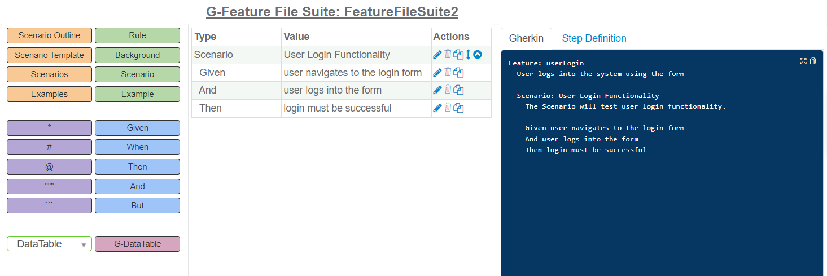Click the Actions column header
The width and height of the screenshot is (827, 276).
click(x=461, y=37)
